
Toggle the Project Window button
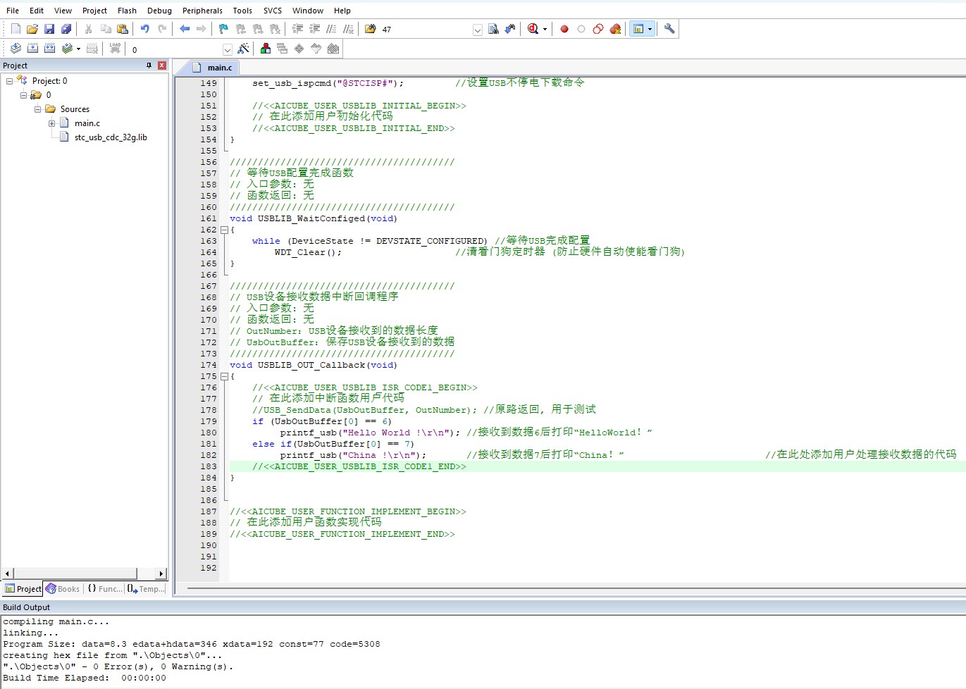[x=638, y=29]
